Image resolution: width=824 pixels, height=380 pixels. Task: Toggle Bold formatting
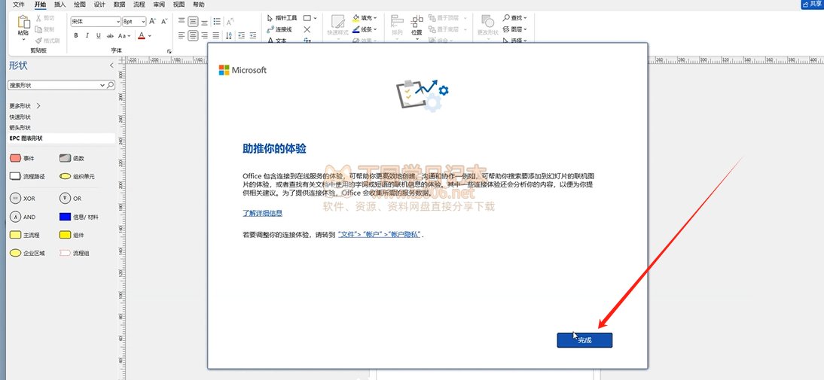[77, 35]
